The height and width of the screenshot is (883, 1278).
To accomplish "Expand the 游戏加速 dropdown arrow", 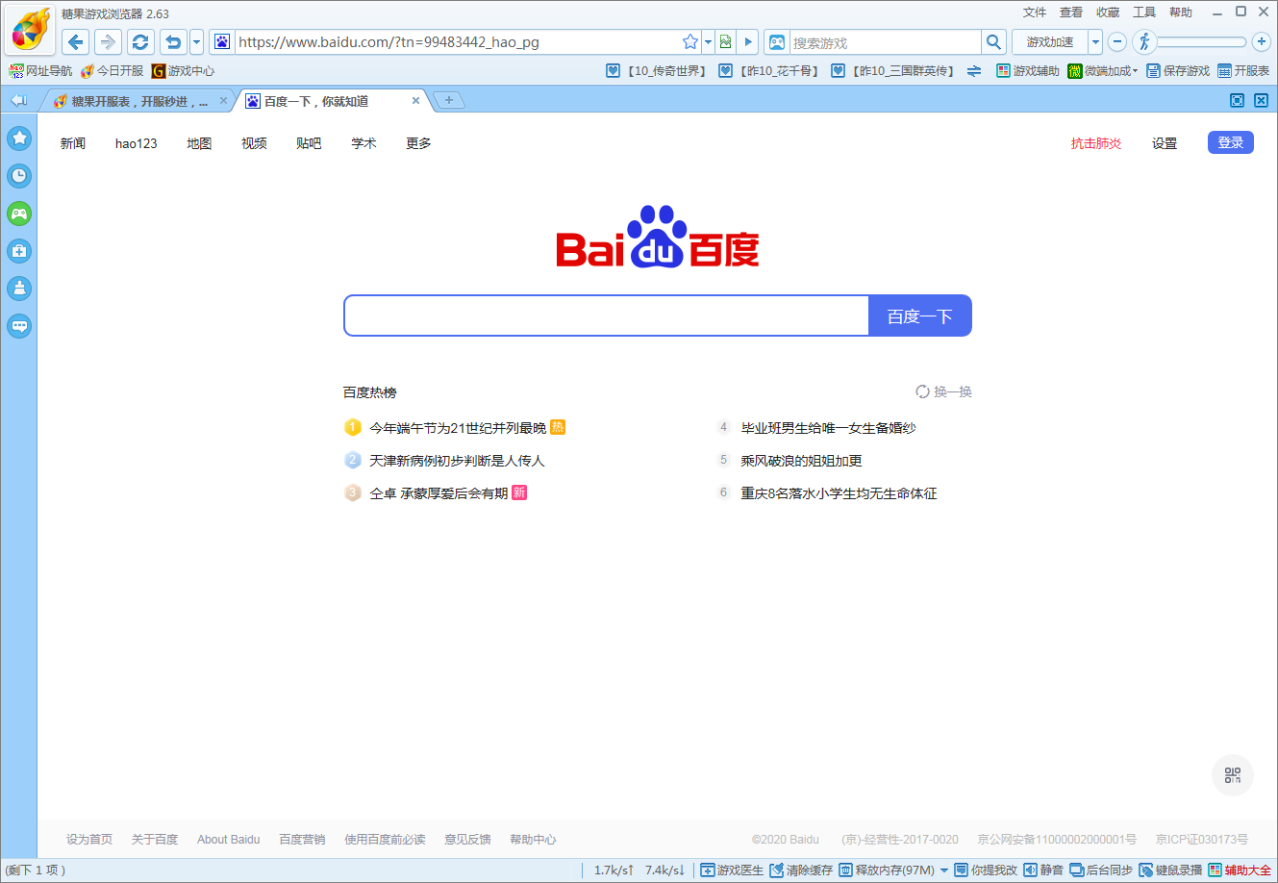I will click(x=1095, y=42).
